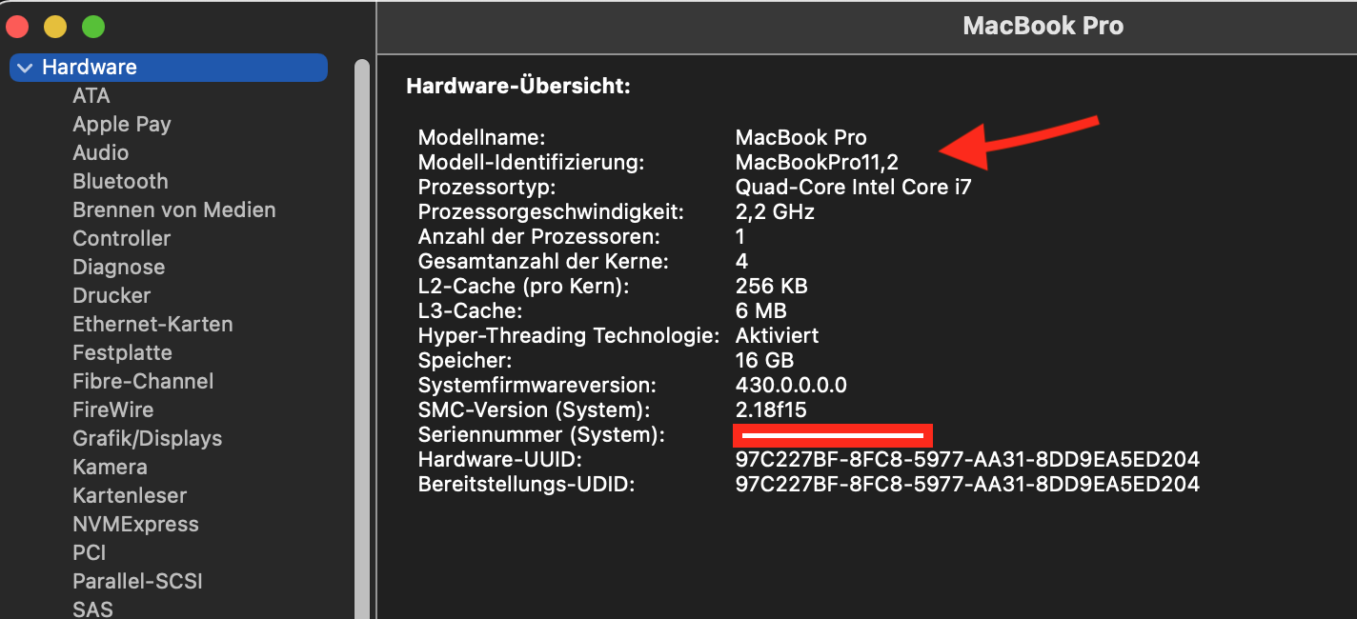This screenshot has width=1357, height=619.
Task: Open NVMExpress information
Action: click(135, 525)
